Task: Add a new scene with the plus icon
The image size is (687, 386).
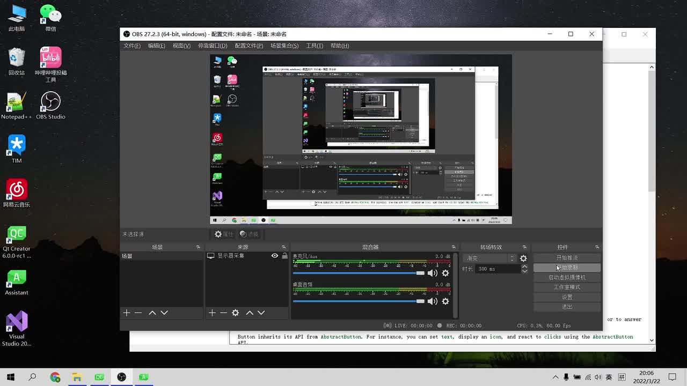Action: click(127, 313)
